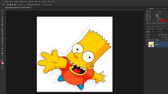Choose Add to Selection mode

pyautogui.click(x=10, y=5)
